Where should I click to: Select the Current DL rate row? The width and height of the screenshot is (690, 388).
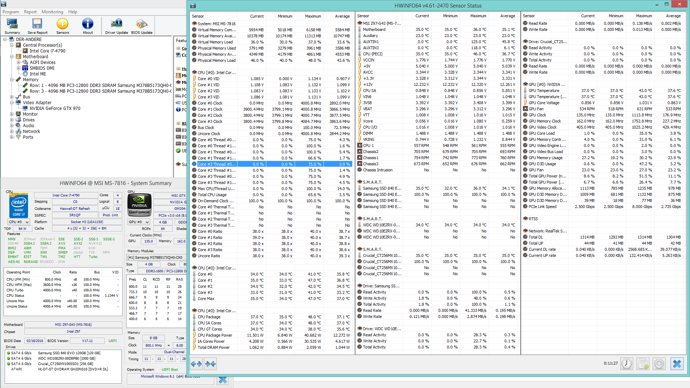click(603, 249)
